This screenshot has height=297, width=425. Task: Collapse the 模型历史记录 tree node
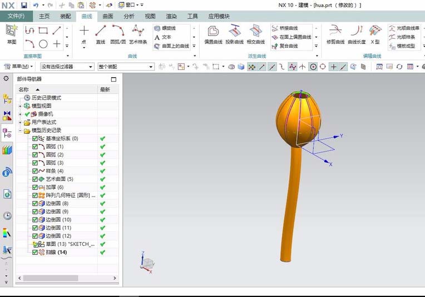tap(20, 130)
